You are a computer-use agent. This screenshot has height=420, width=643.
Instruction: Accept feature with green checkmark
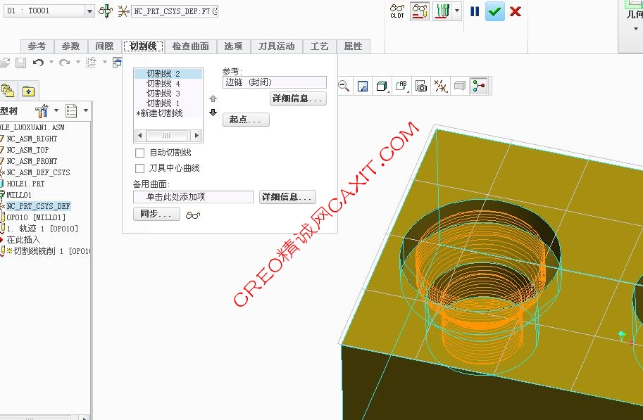[494, 11]
